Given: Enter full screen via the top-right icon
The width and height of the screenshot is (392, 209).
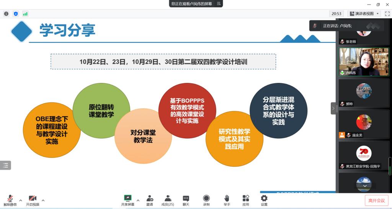Looking at the screenshot, I should 387,14.
